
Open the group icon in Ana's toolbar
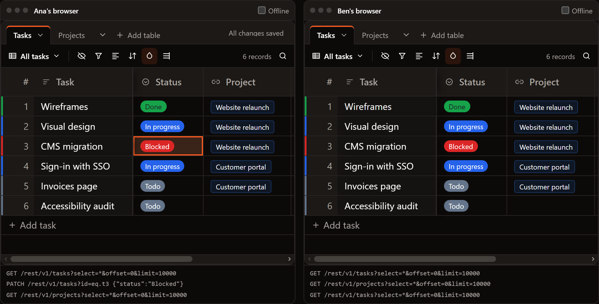[116, 56]
